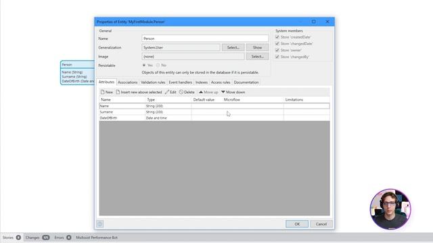Click the Move down arrow button
433x243 pixels.
(233, 92)
